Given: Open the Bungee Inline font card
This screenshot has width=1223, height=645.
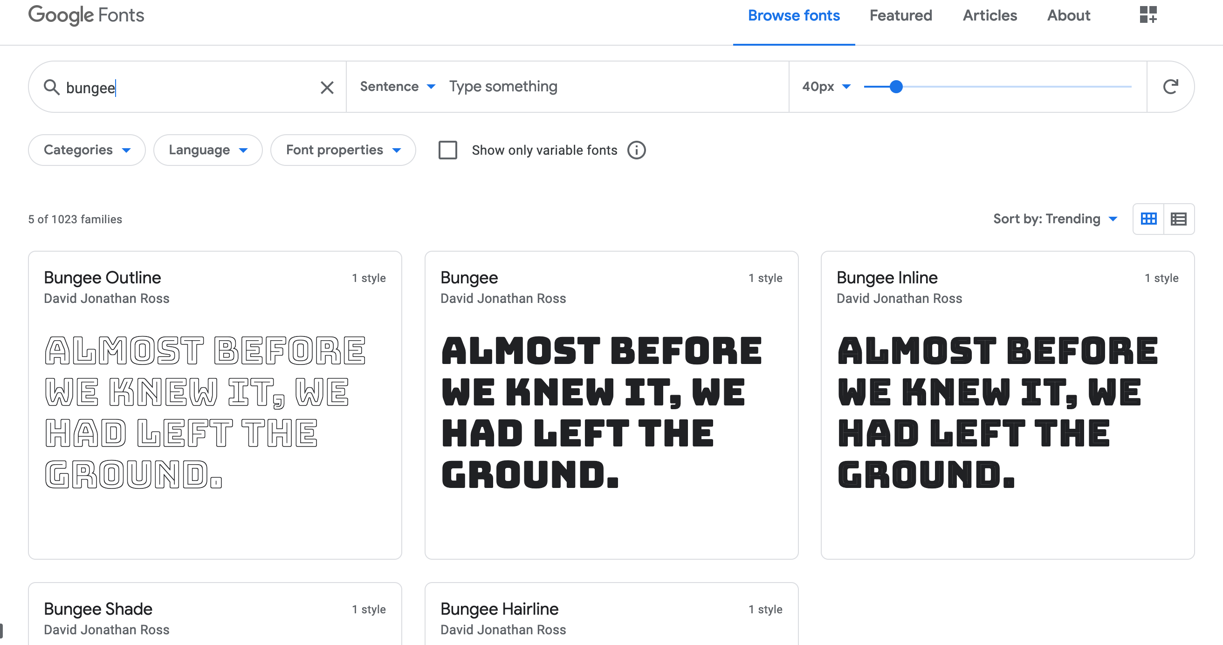Looking at the screenshot, I should tap(1008, 405).
